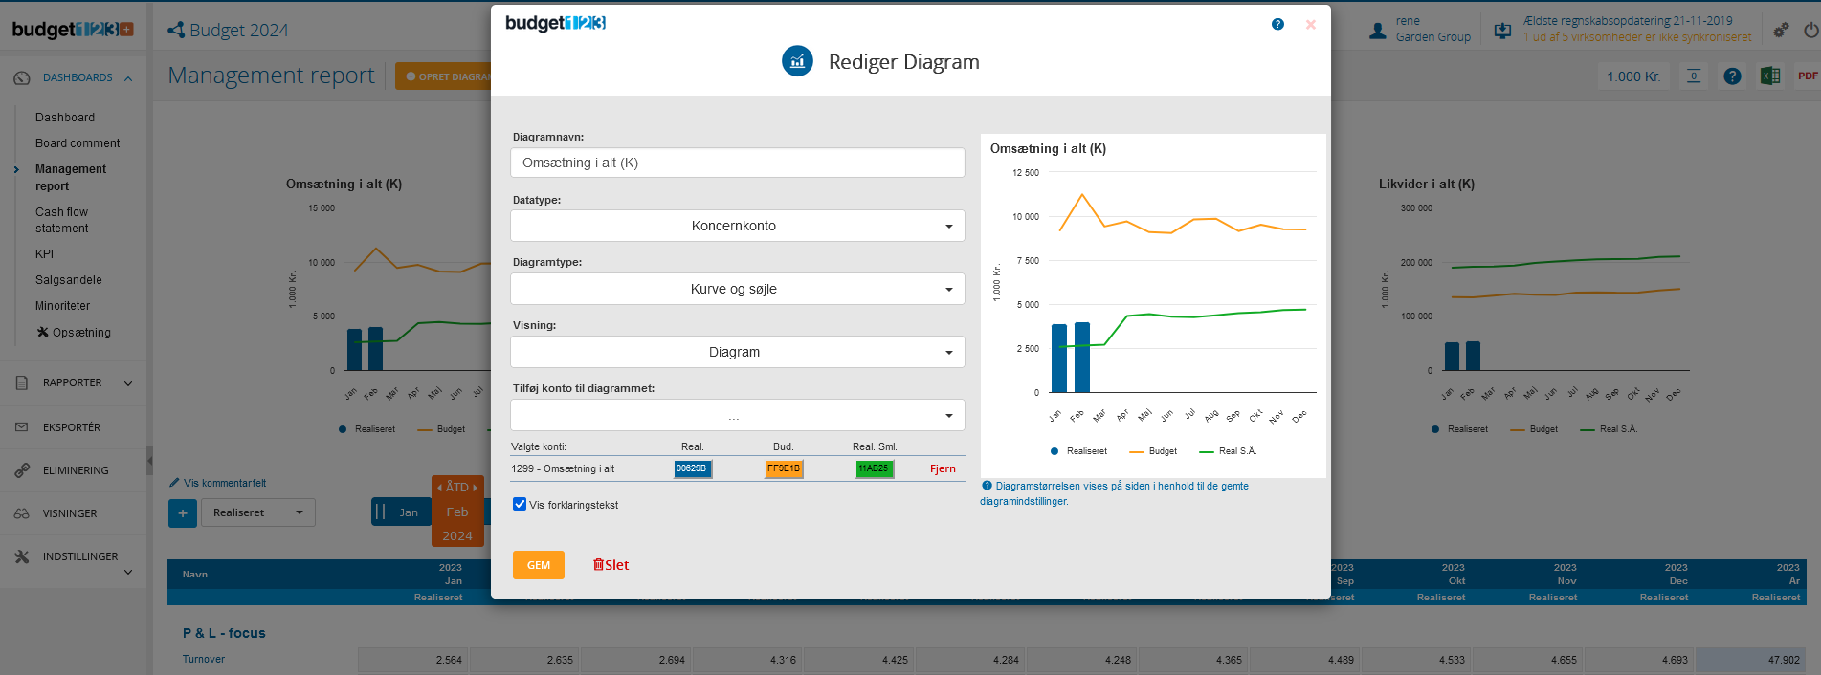Image resolution: width=1821 pixels, height=675 pixels.
Task: Open the Diagramtype dropdown
Action: 737,289
